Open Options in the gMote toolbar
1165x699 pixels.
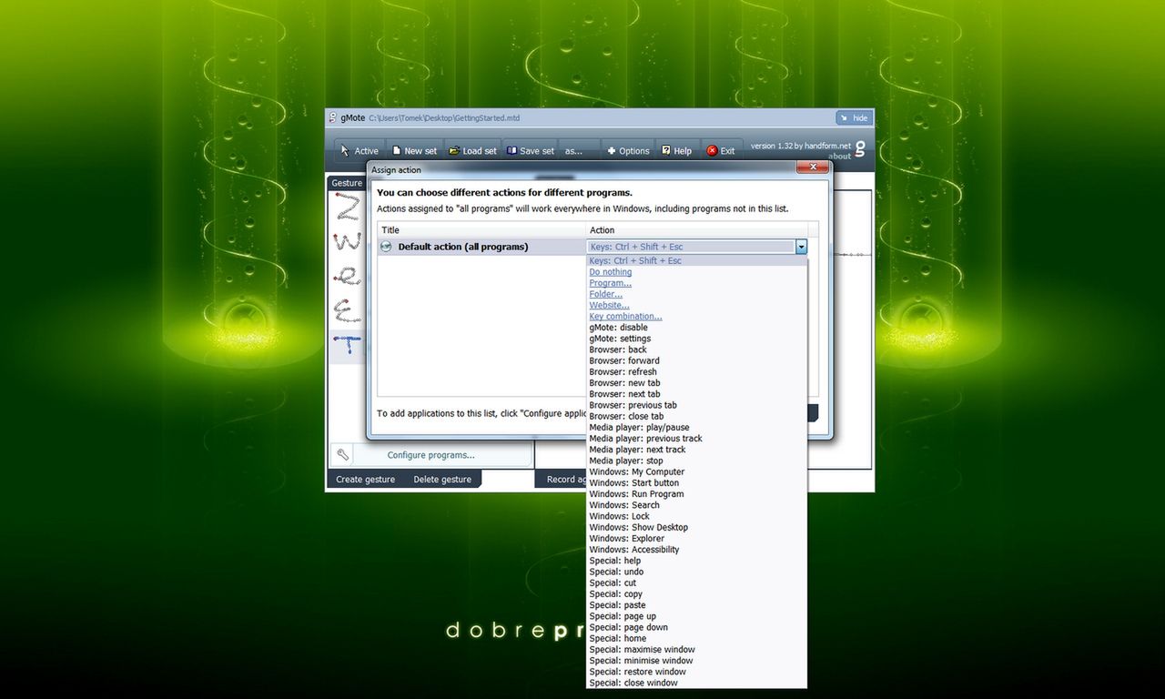point(628,151)
